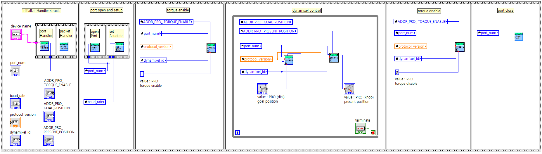Click the 'terminate' label above the stop button
This screenshot has width=542, height=154.
point(363,120)
